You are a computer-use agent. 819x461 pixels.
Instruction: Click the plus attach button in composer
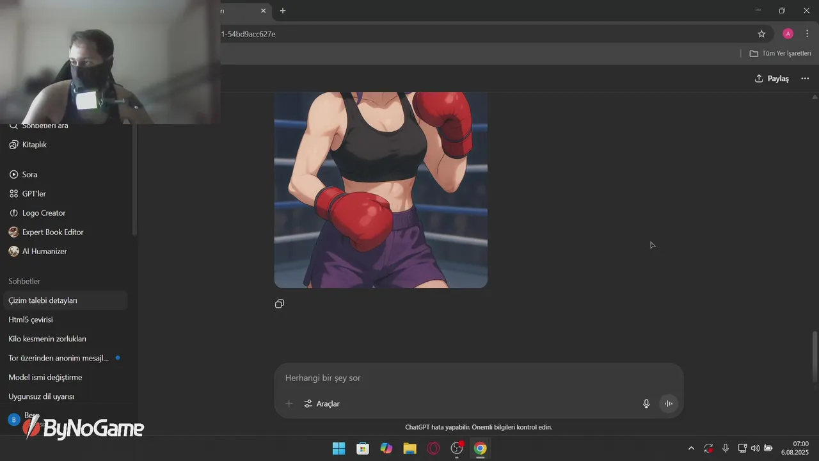coord(289,403)
